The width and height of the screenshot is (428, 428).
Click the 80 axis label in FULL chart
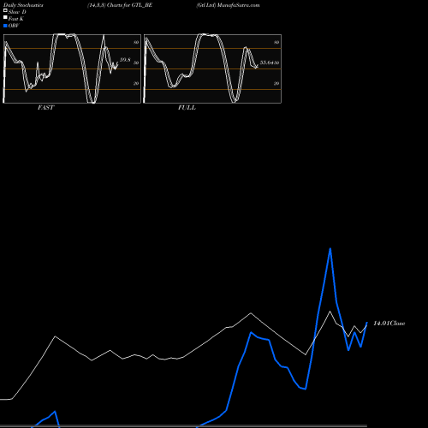pos(276,42)
